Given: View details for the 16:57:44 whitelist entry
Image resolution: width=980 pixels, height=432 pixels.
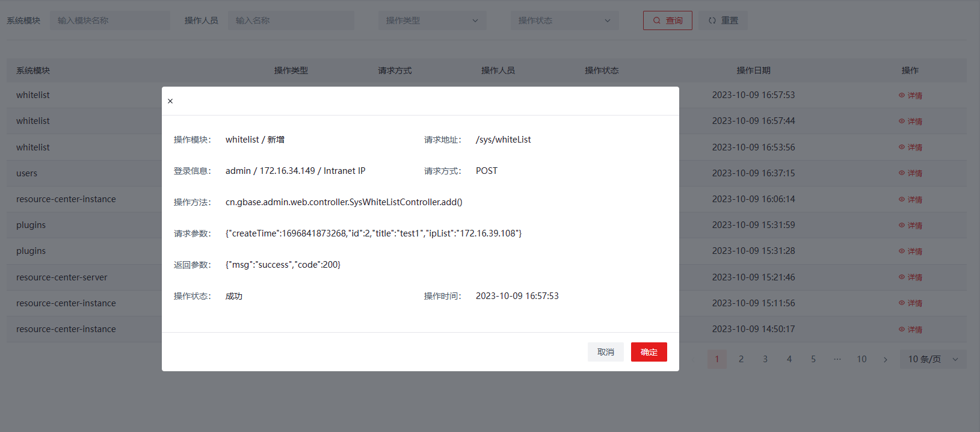Looking at the screenshot, I should 910,122.
